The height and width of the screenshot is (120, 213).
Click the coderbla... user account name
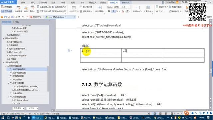pyautogui.click(x=171, y=2)
